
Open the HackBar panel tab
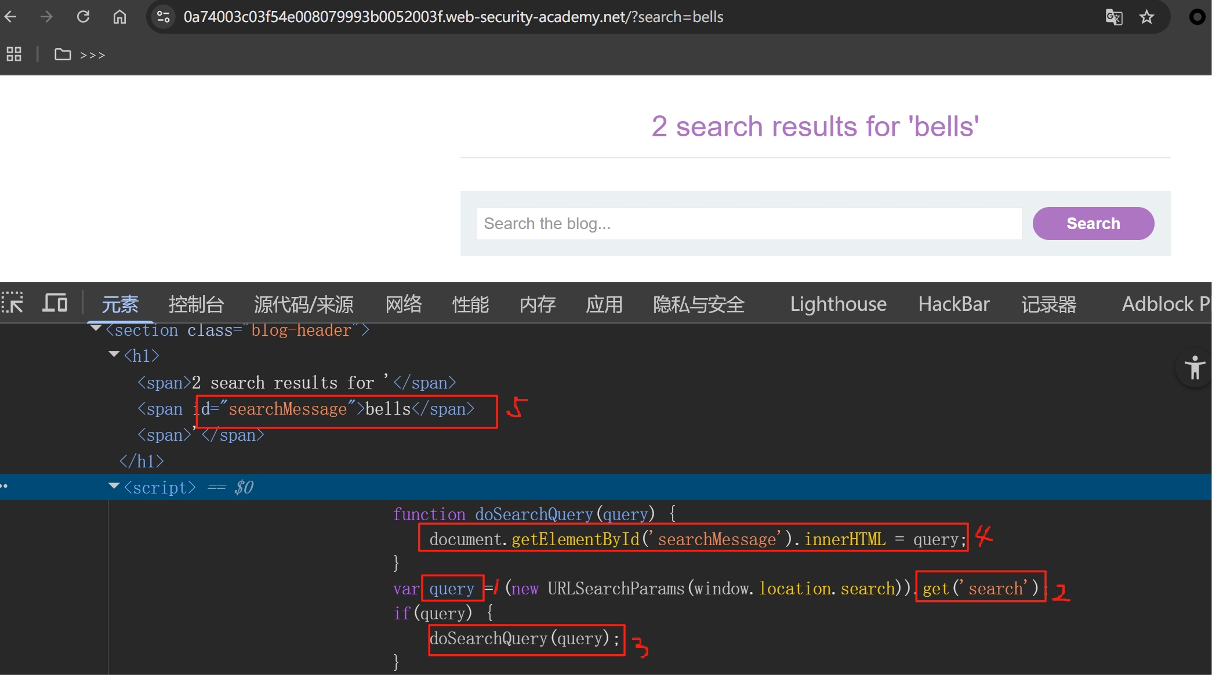tap(953, 304)
